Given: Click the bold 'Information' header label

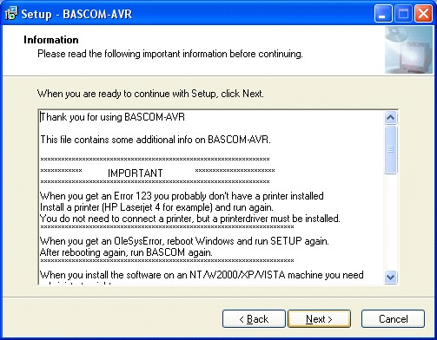Looking at the screenshot, I should coord(51,40).
